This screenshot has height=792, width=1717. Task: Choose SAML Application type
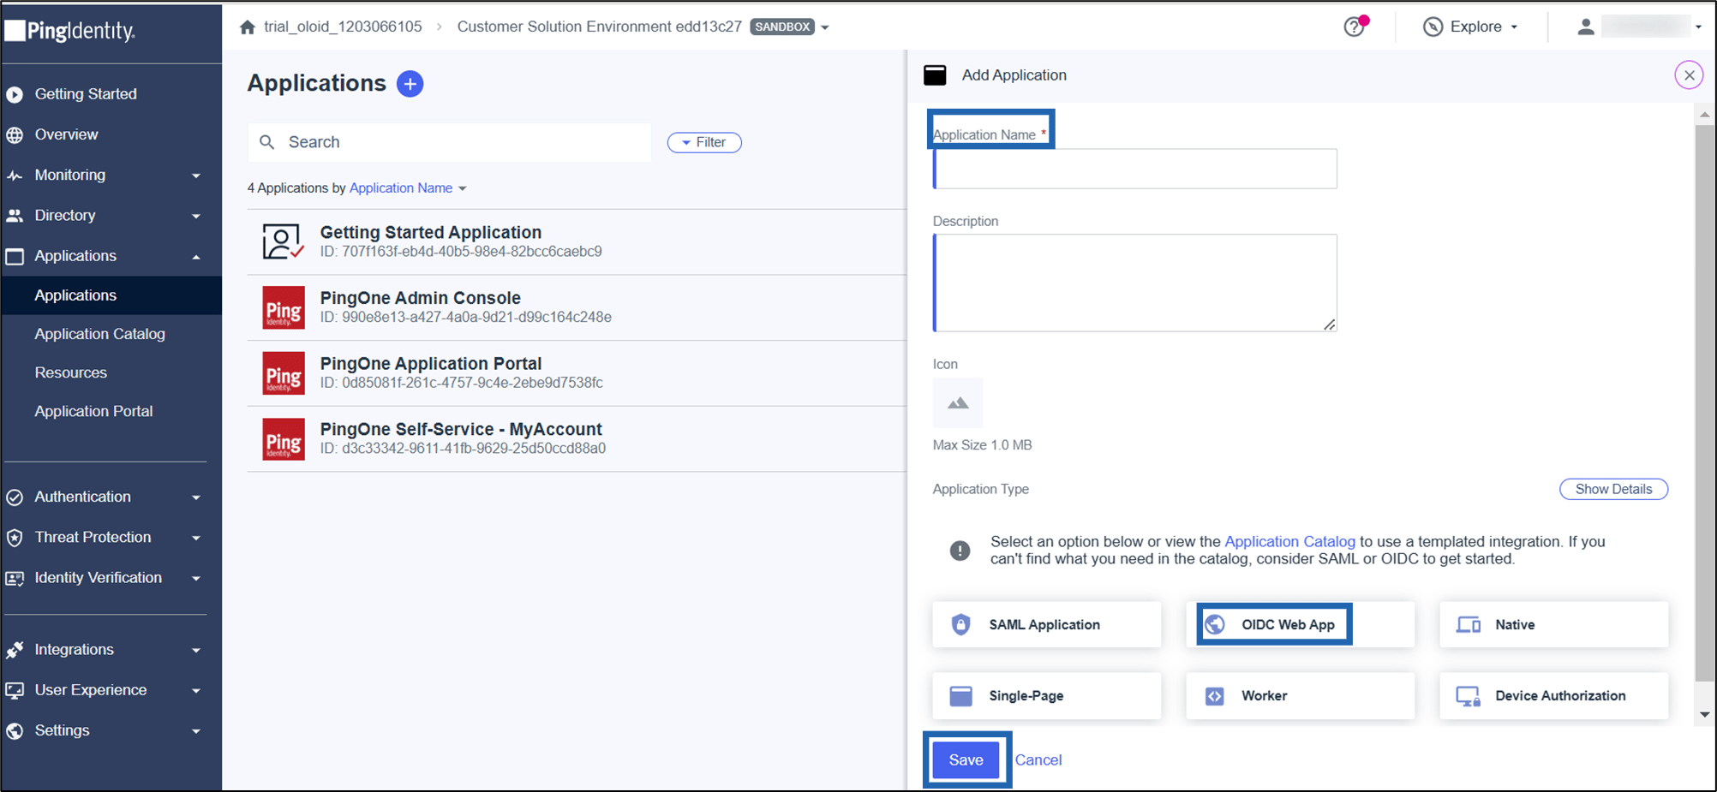[x=1046, y=624]
